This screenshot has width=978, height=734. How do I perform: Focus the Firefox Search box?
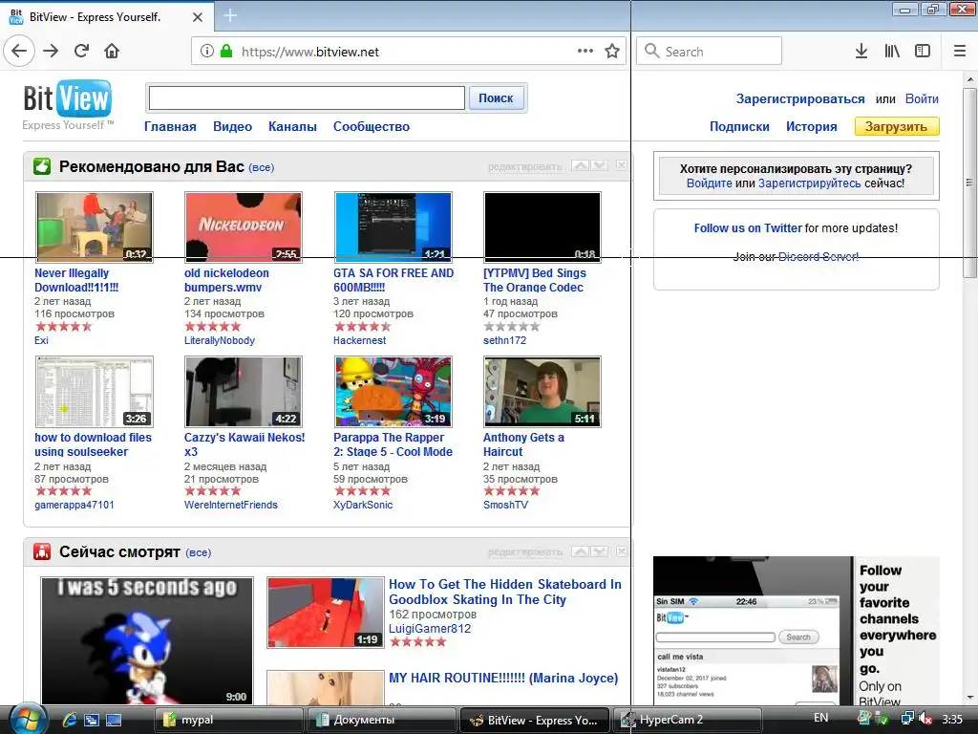(x=710, y=51)
